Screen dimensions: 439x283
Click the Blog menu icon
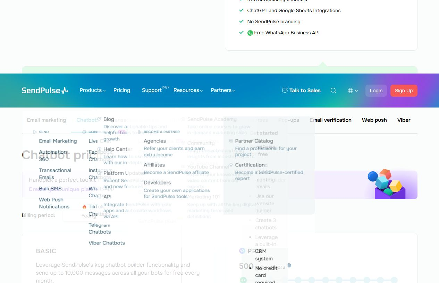tap(100, 119)
